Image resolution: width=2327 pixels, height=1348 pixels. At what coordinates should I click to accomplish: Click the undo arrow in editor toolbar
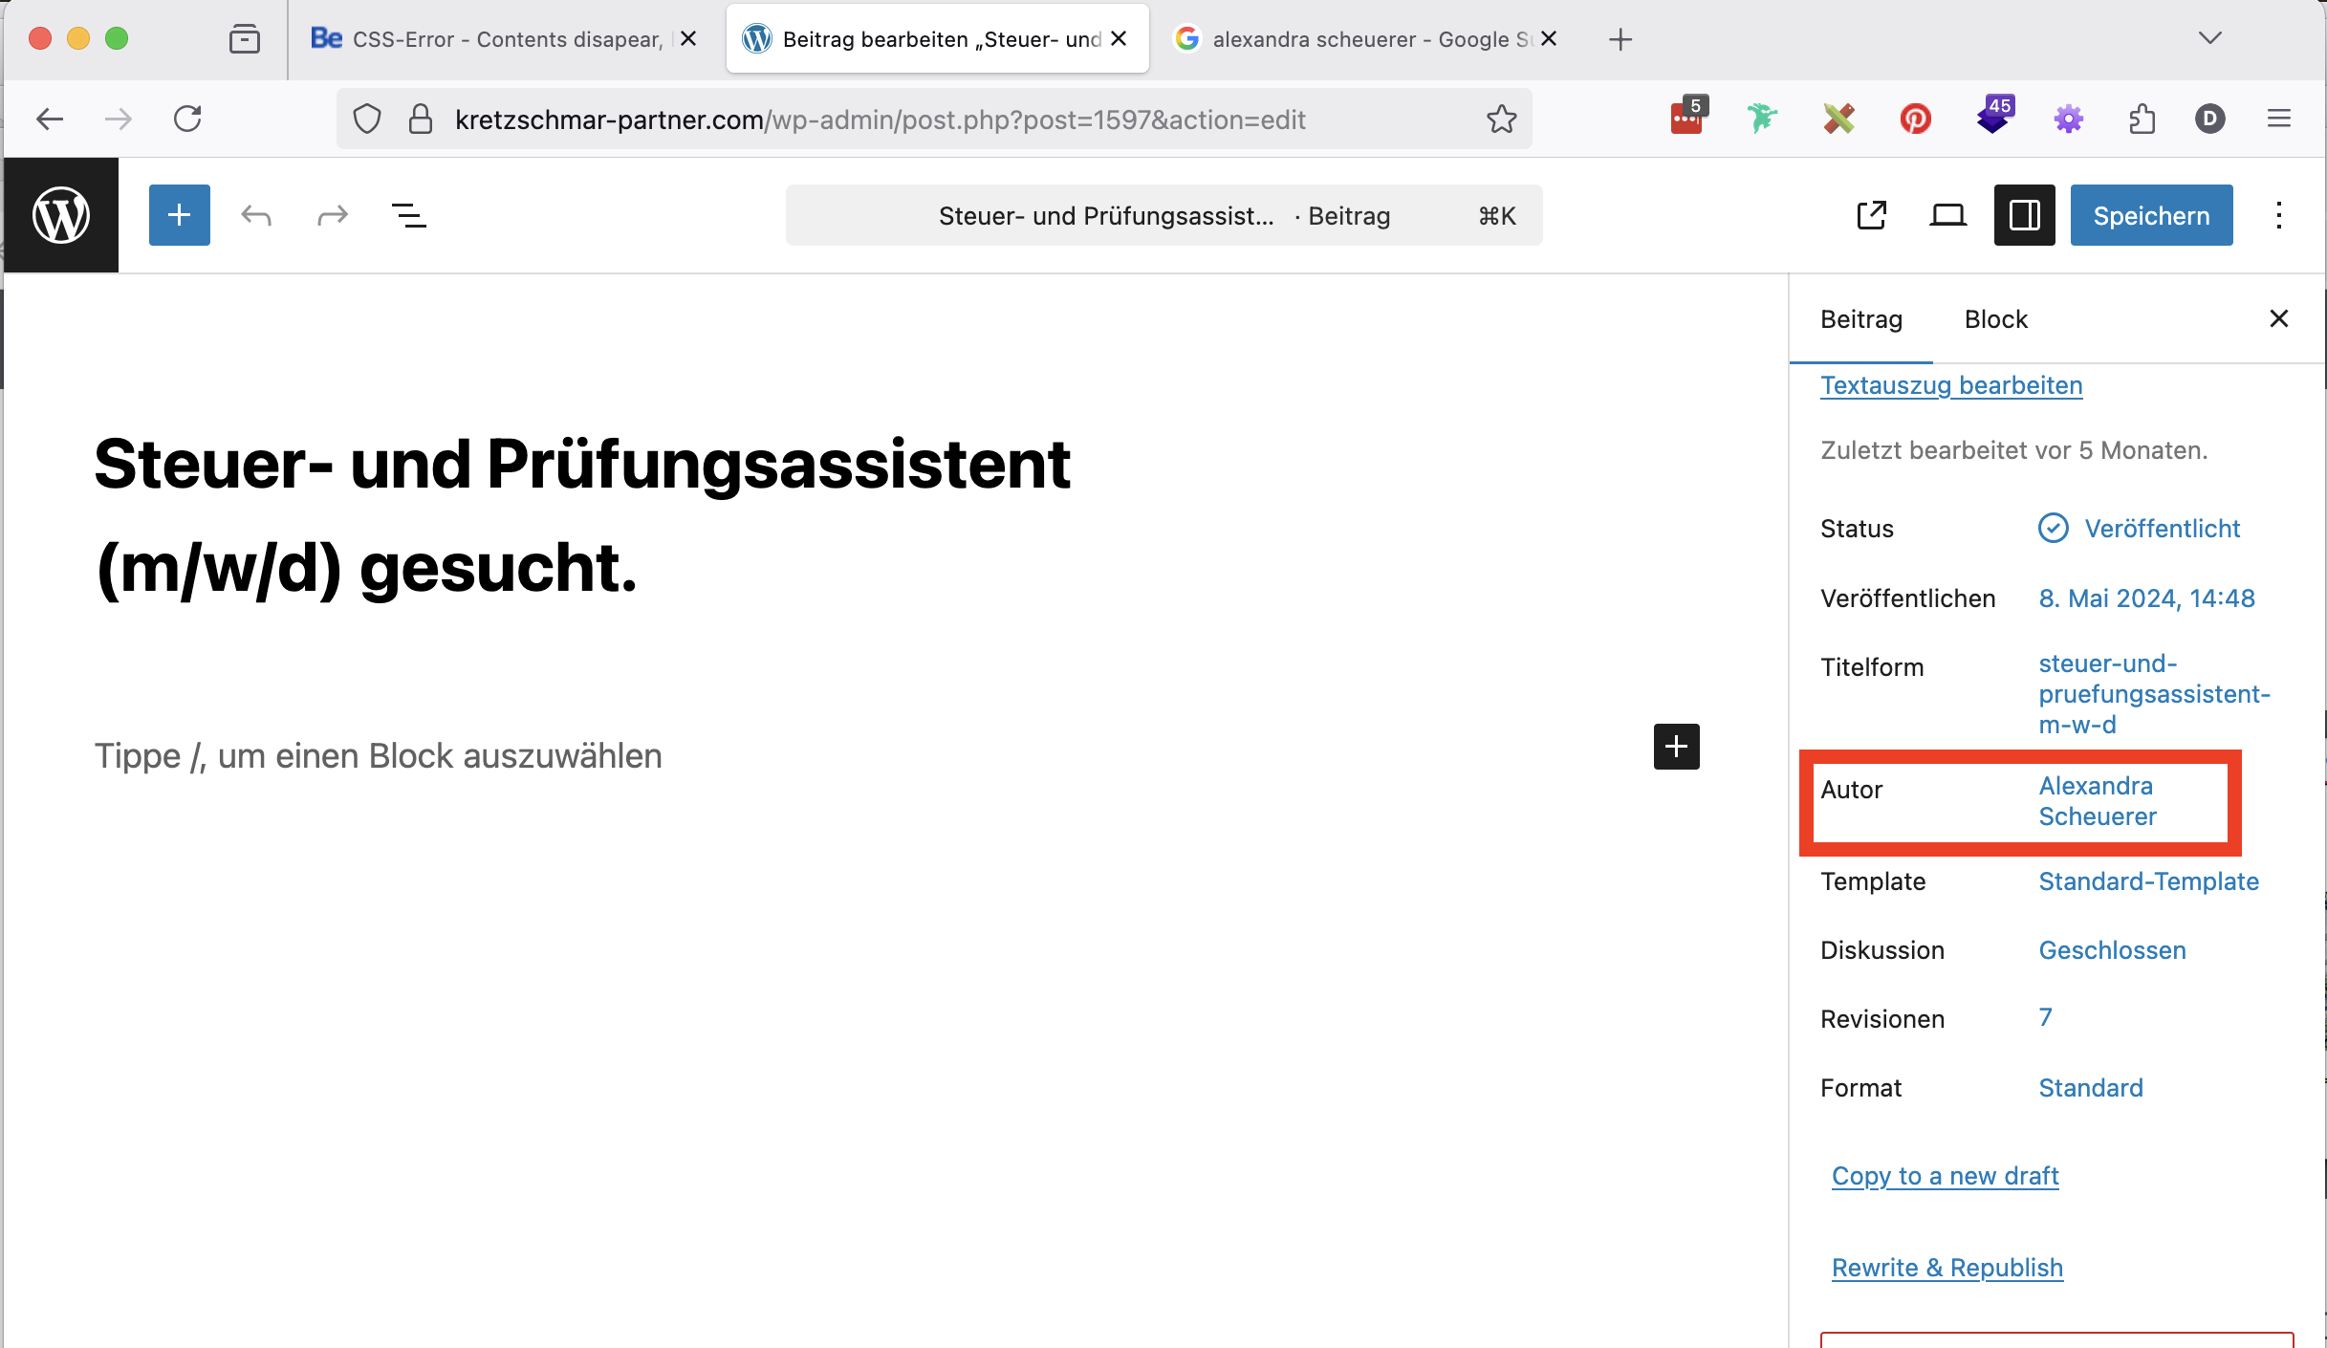pos(256,216)
